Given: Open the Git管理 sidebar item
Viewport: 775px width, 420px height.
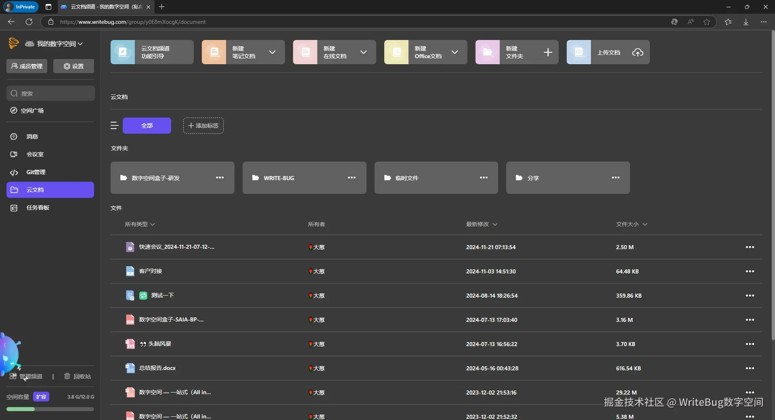Looking at the screenshot, I should 36,172.
